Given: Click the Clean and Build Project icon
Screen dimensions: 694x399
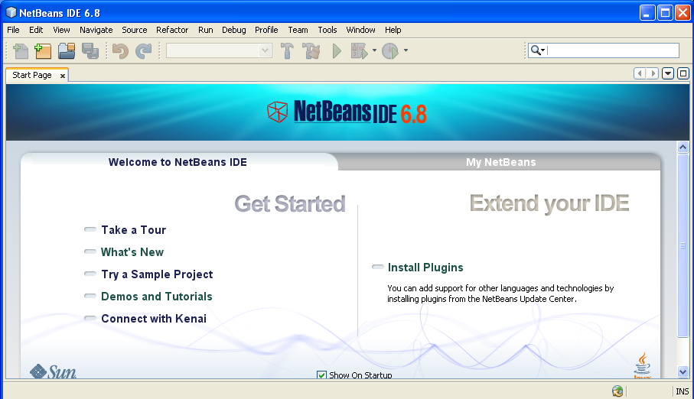Looking at the screenshot, I should click(311, 51).
